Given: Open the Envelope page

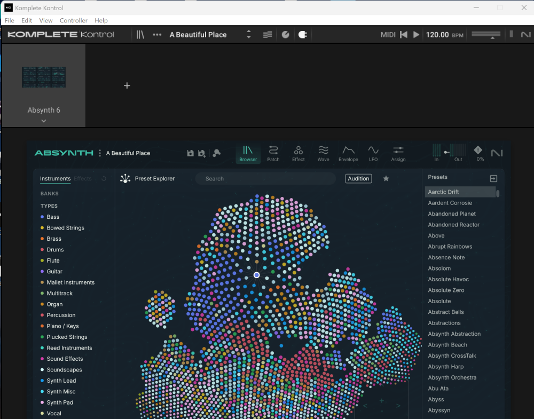Looking at the screenshot, I should (348, 153).
